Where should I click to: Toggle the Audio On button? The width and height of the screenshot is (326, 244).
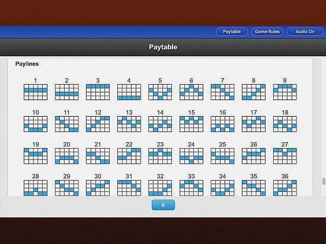pyautogui.click(x=305, y=31)
